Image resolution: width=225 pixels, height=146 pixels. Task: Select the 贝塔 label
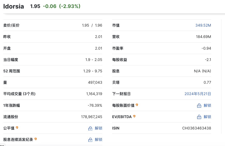pyautogui.click(x=116, y=82)
